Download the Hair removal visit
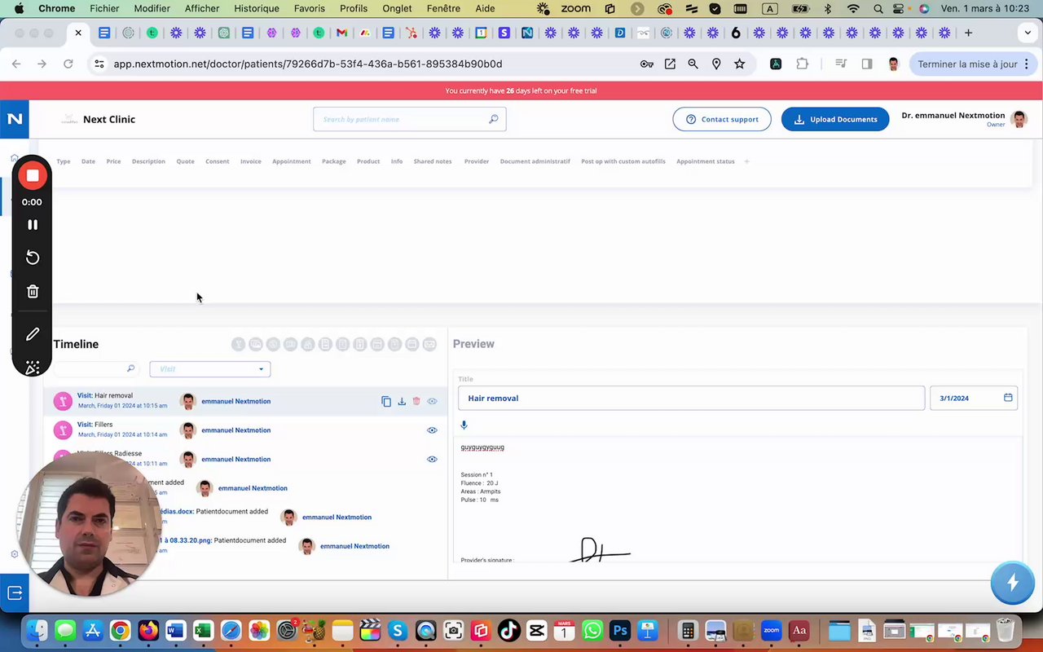 (x=402, y=401)
